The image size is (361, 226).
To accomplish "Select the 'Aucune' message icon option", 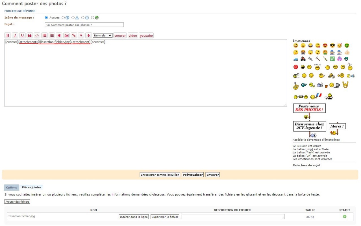I will pos(47,18).
